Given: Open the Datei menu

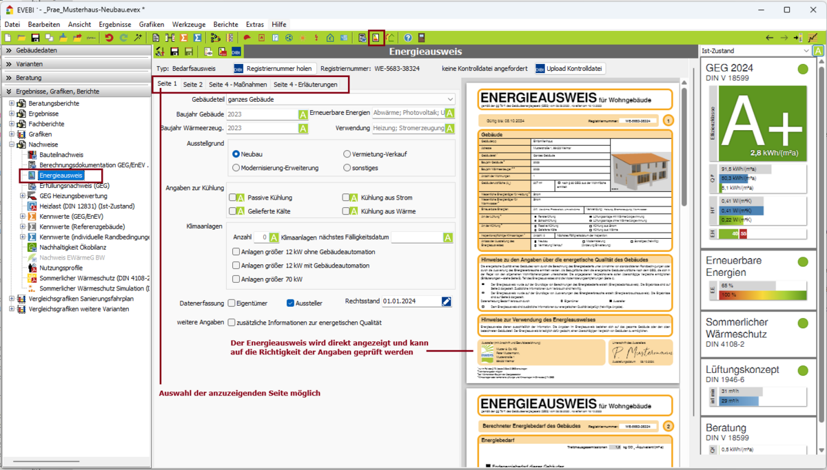Looking at the screenshot, I should point(12,24).
